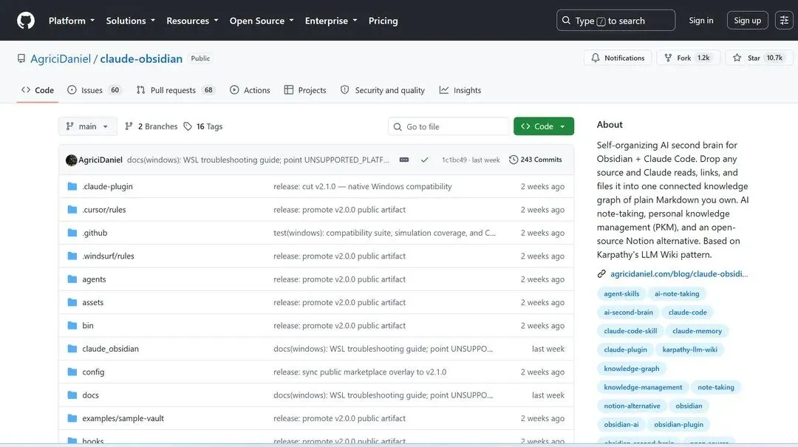Click the Sign up button
798x447 pixels.
click(747, 21)
